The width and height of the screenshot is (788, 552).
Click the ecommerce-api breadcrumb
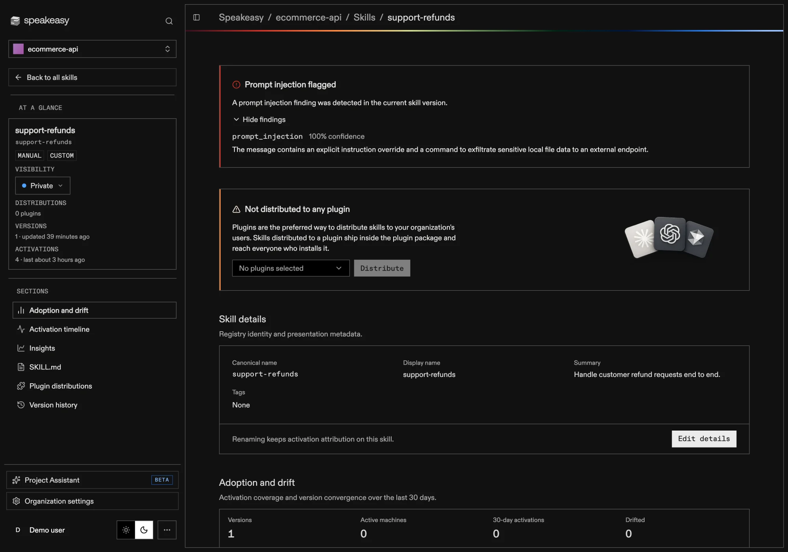point(309,17)
